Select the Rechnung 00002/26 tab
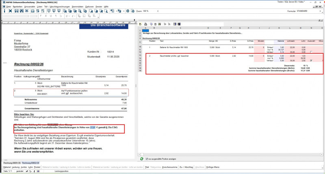This screenshot has width=325, height=174. coord(30,163)
